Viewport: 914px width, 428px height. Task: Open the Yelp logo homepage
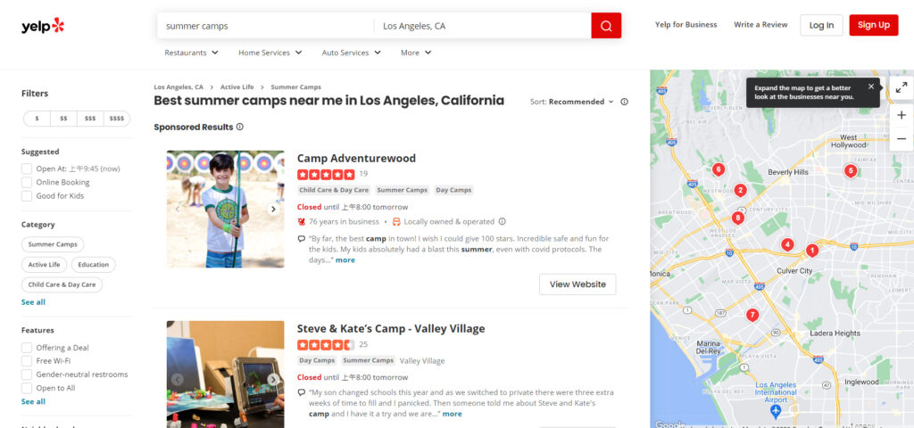click(x=43, y=26)
